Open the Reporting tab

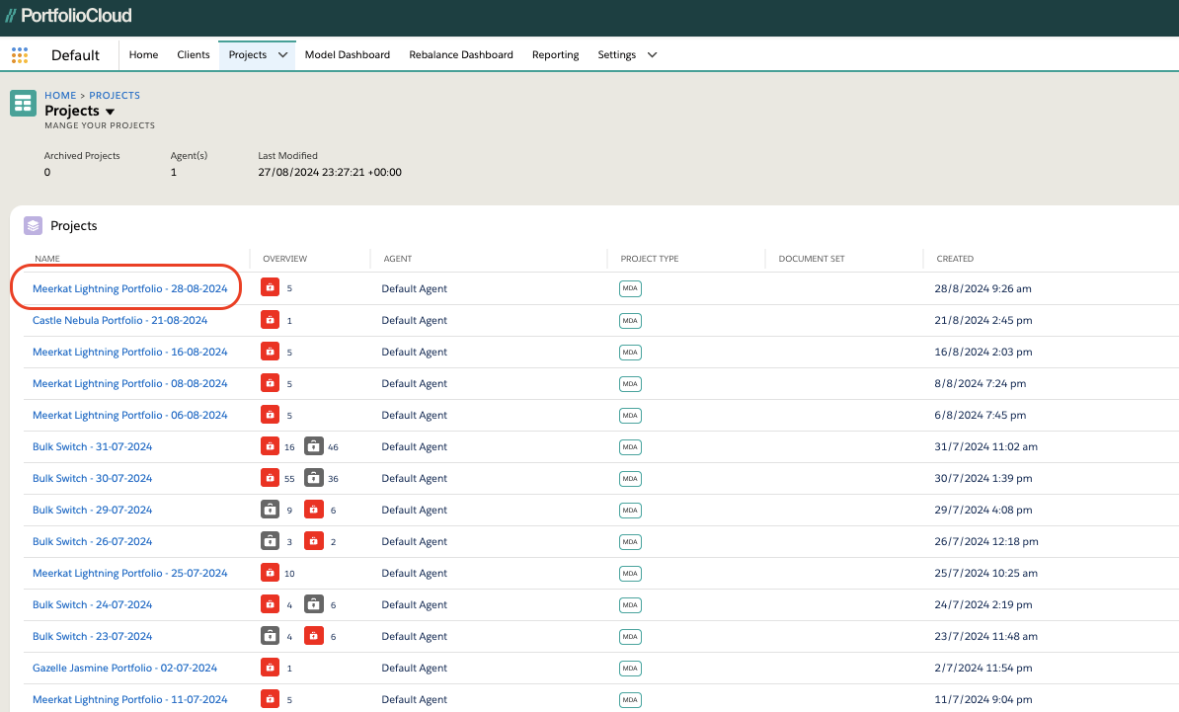555,54
